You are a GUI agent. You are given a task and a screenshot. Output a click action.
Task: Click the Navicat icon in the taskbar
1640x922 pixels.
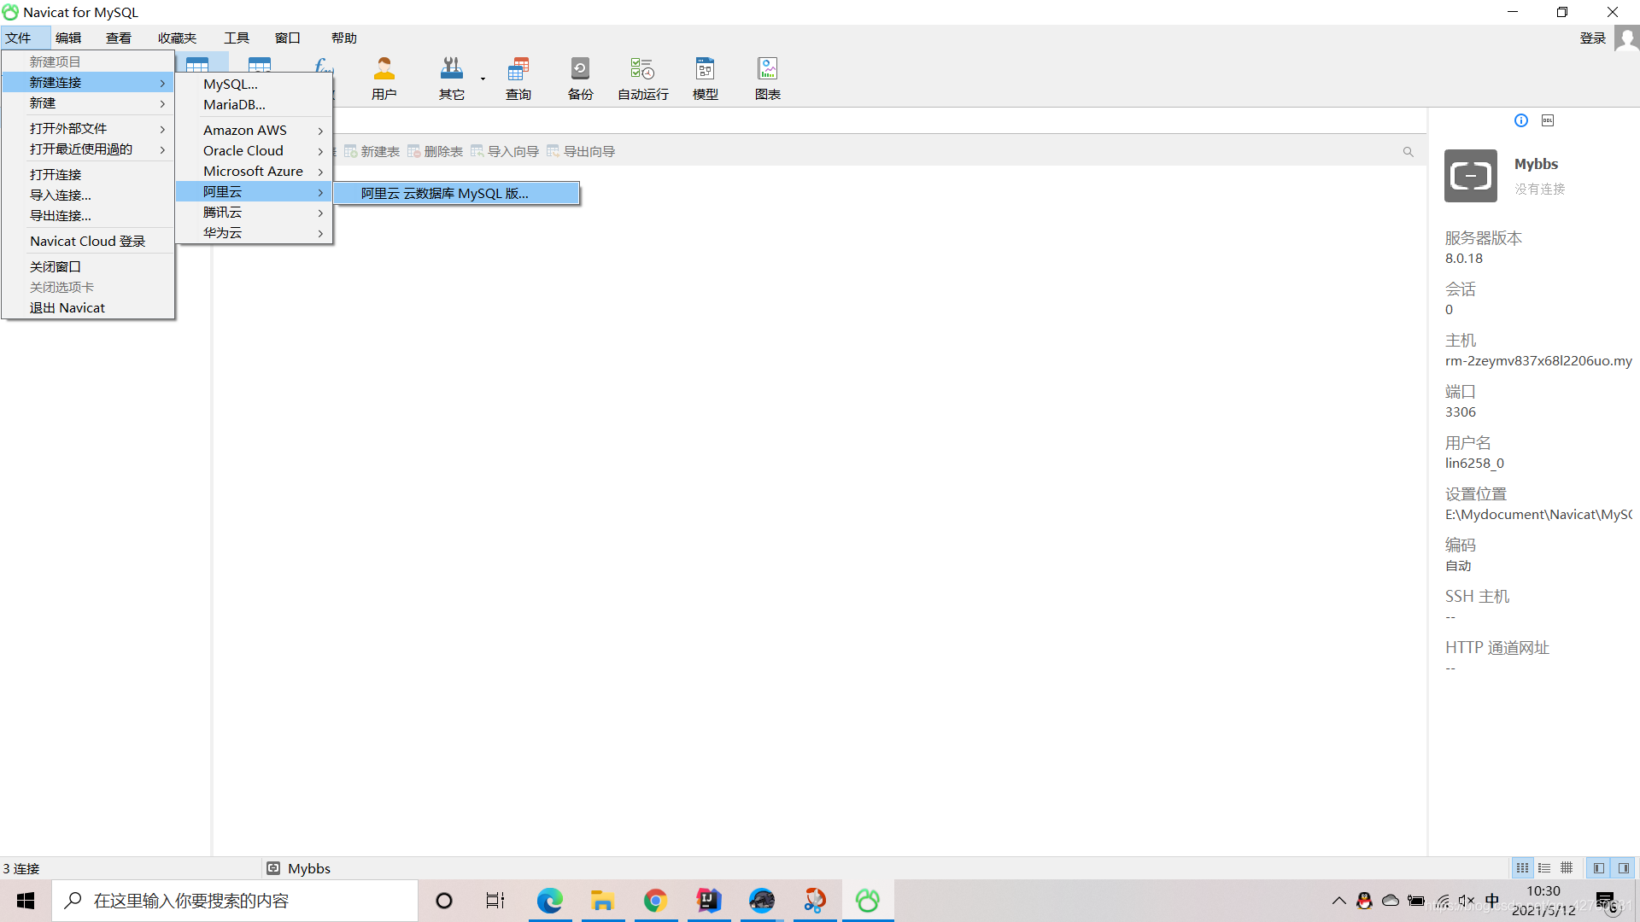pos(867,901)
